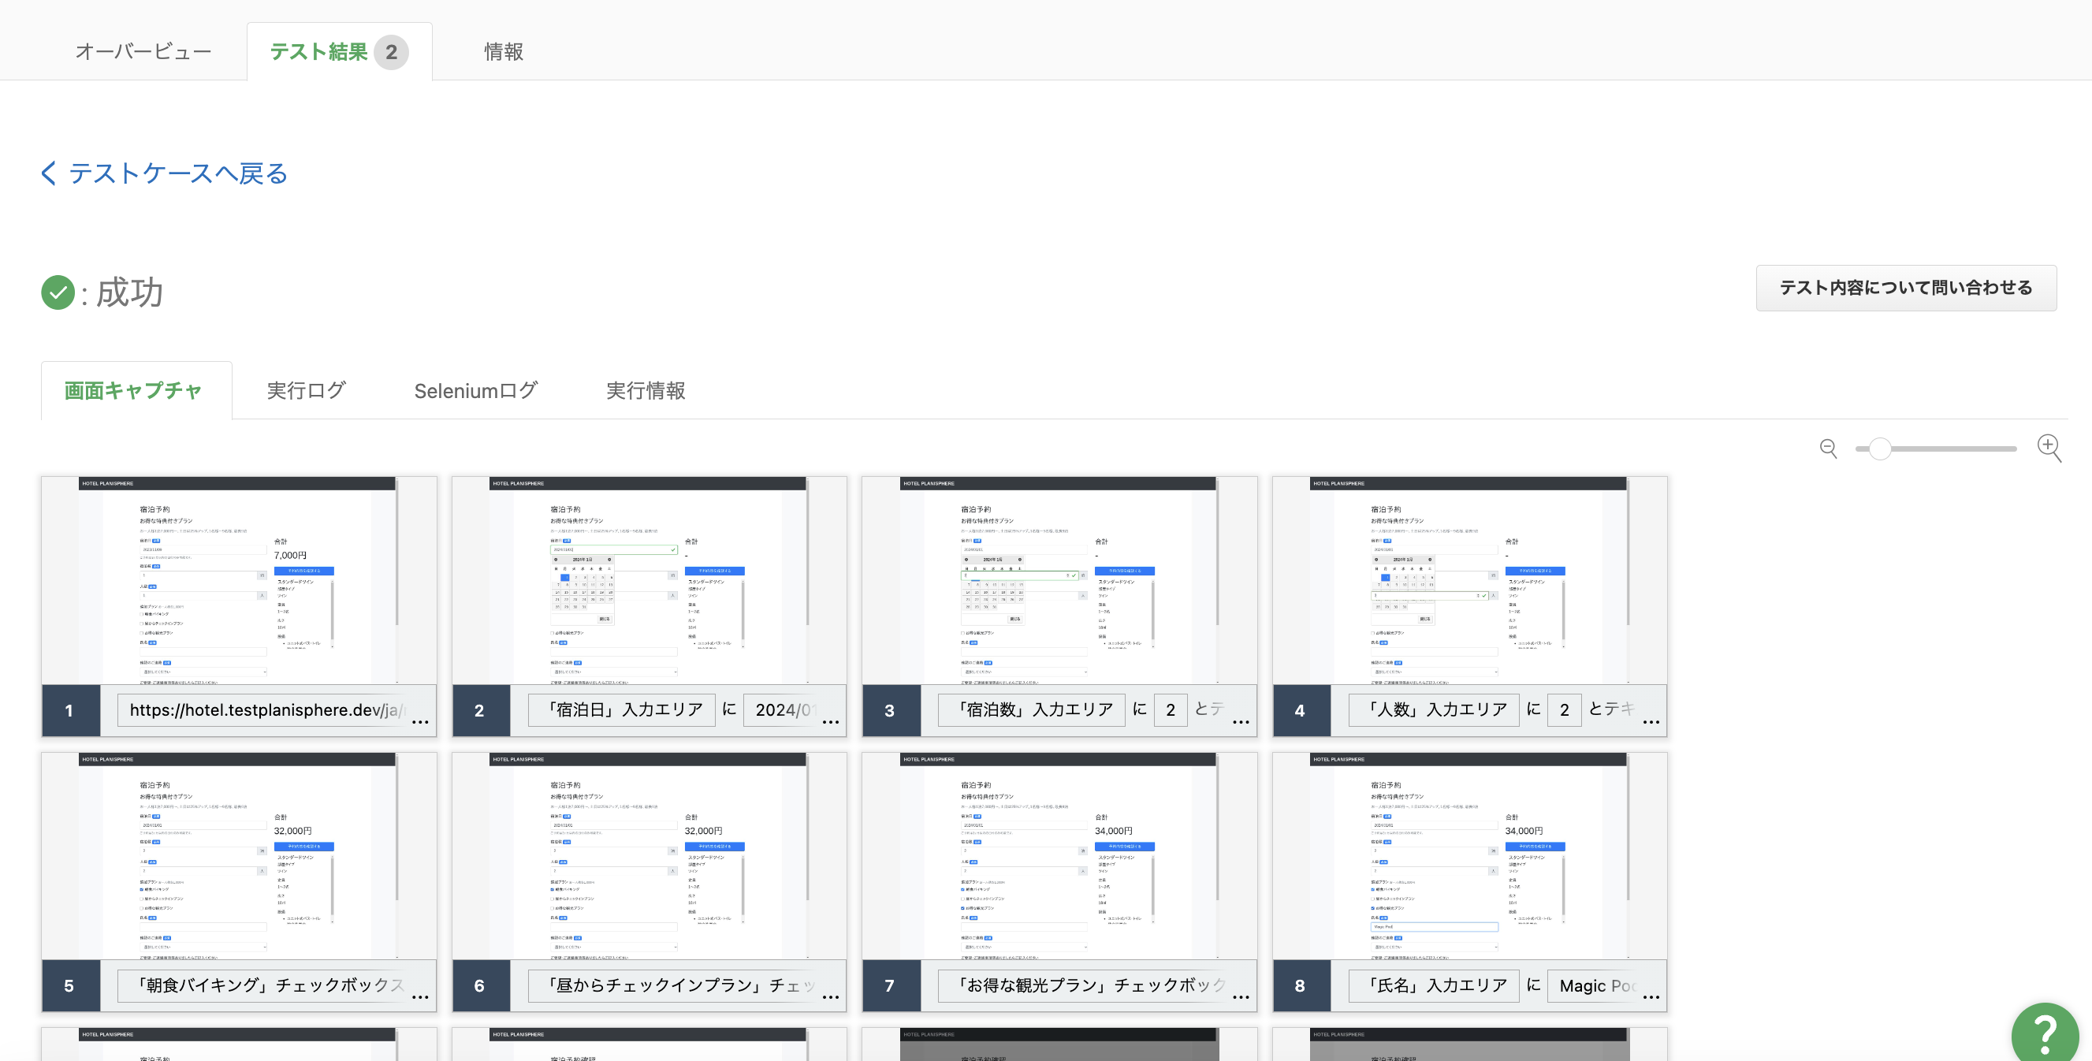Image resolution: width=2092 pixels, height=1061 pixels.
Task: Switch to the オーバービュー tab
Action: pyautogui.click(x=143, y=52)
